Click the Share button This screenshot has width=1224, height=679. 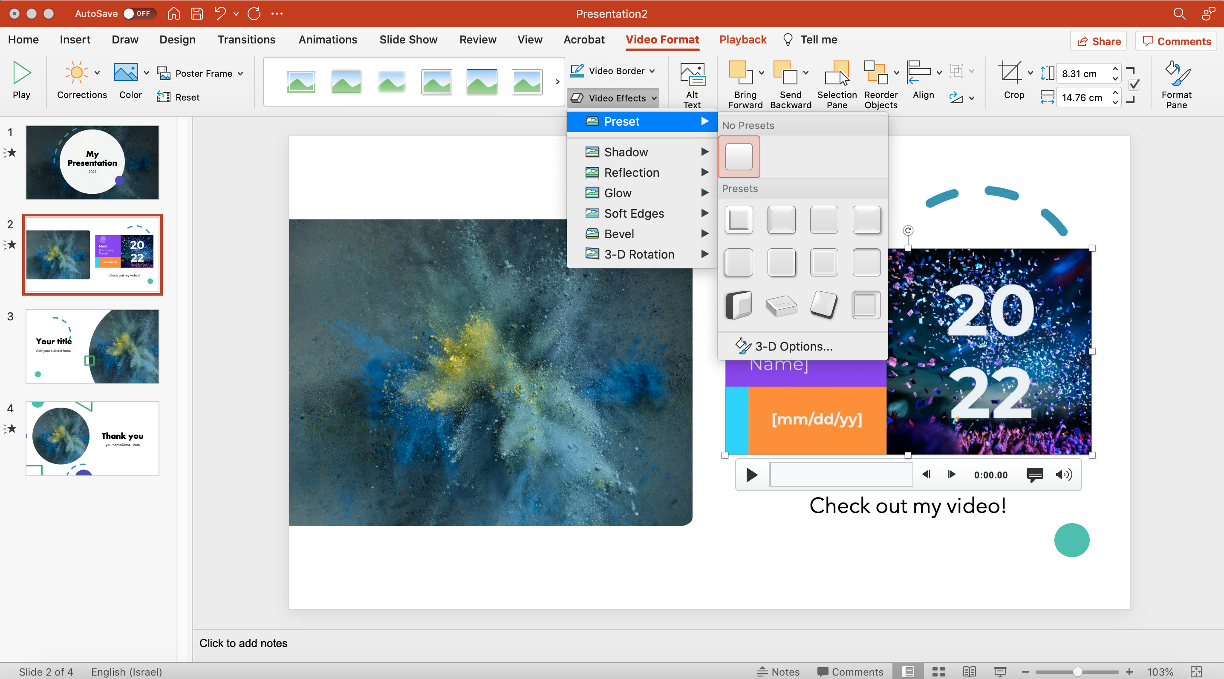(1099, 41)
